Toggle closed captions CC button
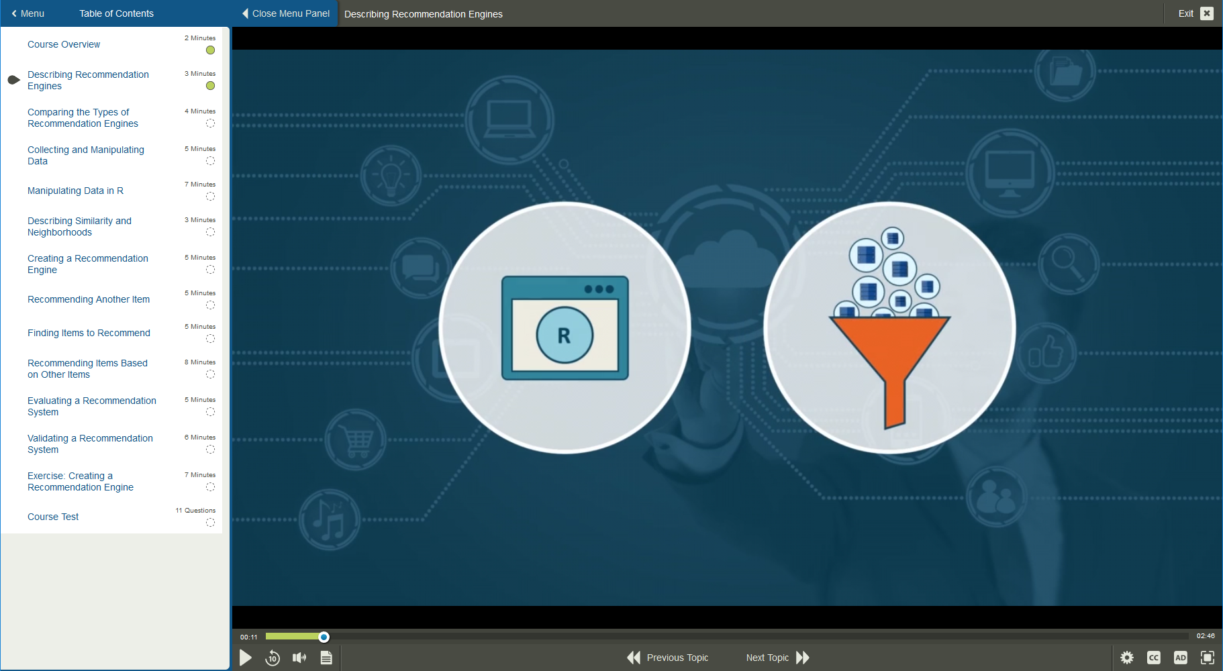This screenshot has width=1223, height=671. [x=1154, y=658]
